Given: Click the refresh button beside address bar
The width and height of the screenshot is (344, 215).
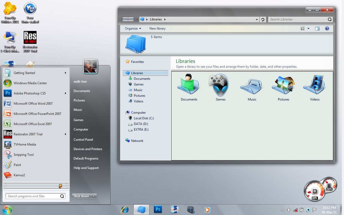Looking at the screenshot, I should pos(263,19).
